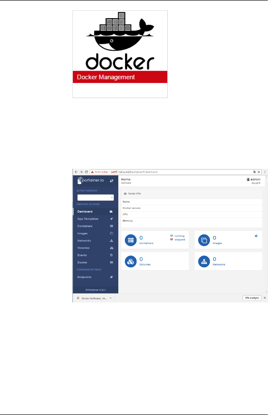Click the Docker grid icon in sidebar
Image resolution: width=268 pixels, height=415 pixels.
tap(111, 262)
